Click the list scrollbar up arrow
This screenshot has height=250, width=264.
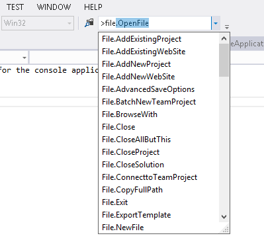(224, 38)
